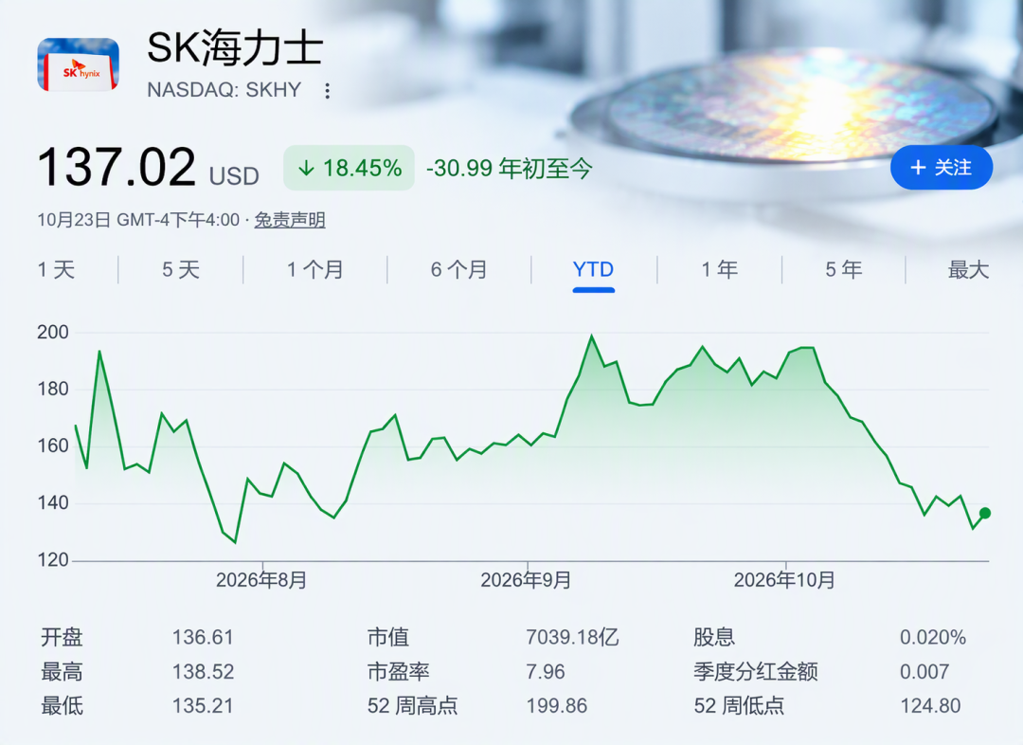Select the 最大 range tab
Image resolution: width=1023 pixels, height=745 pixels.
click(968, 270)
